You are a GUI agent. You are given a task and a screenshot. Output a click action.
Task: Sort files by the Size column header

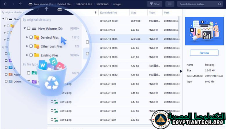(134, 13)
